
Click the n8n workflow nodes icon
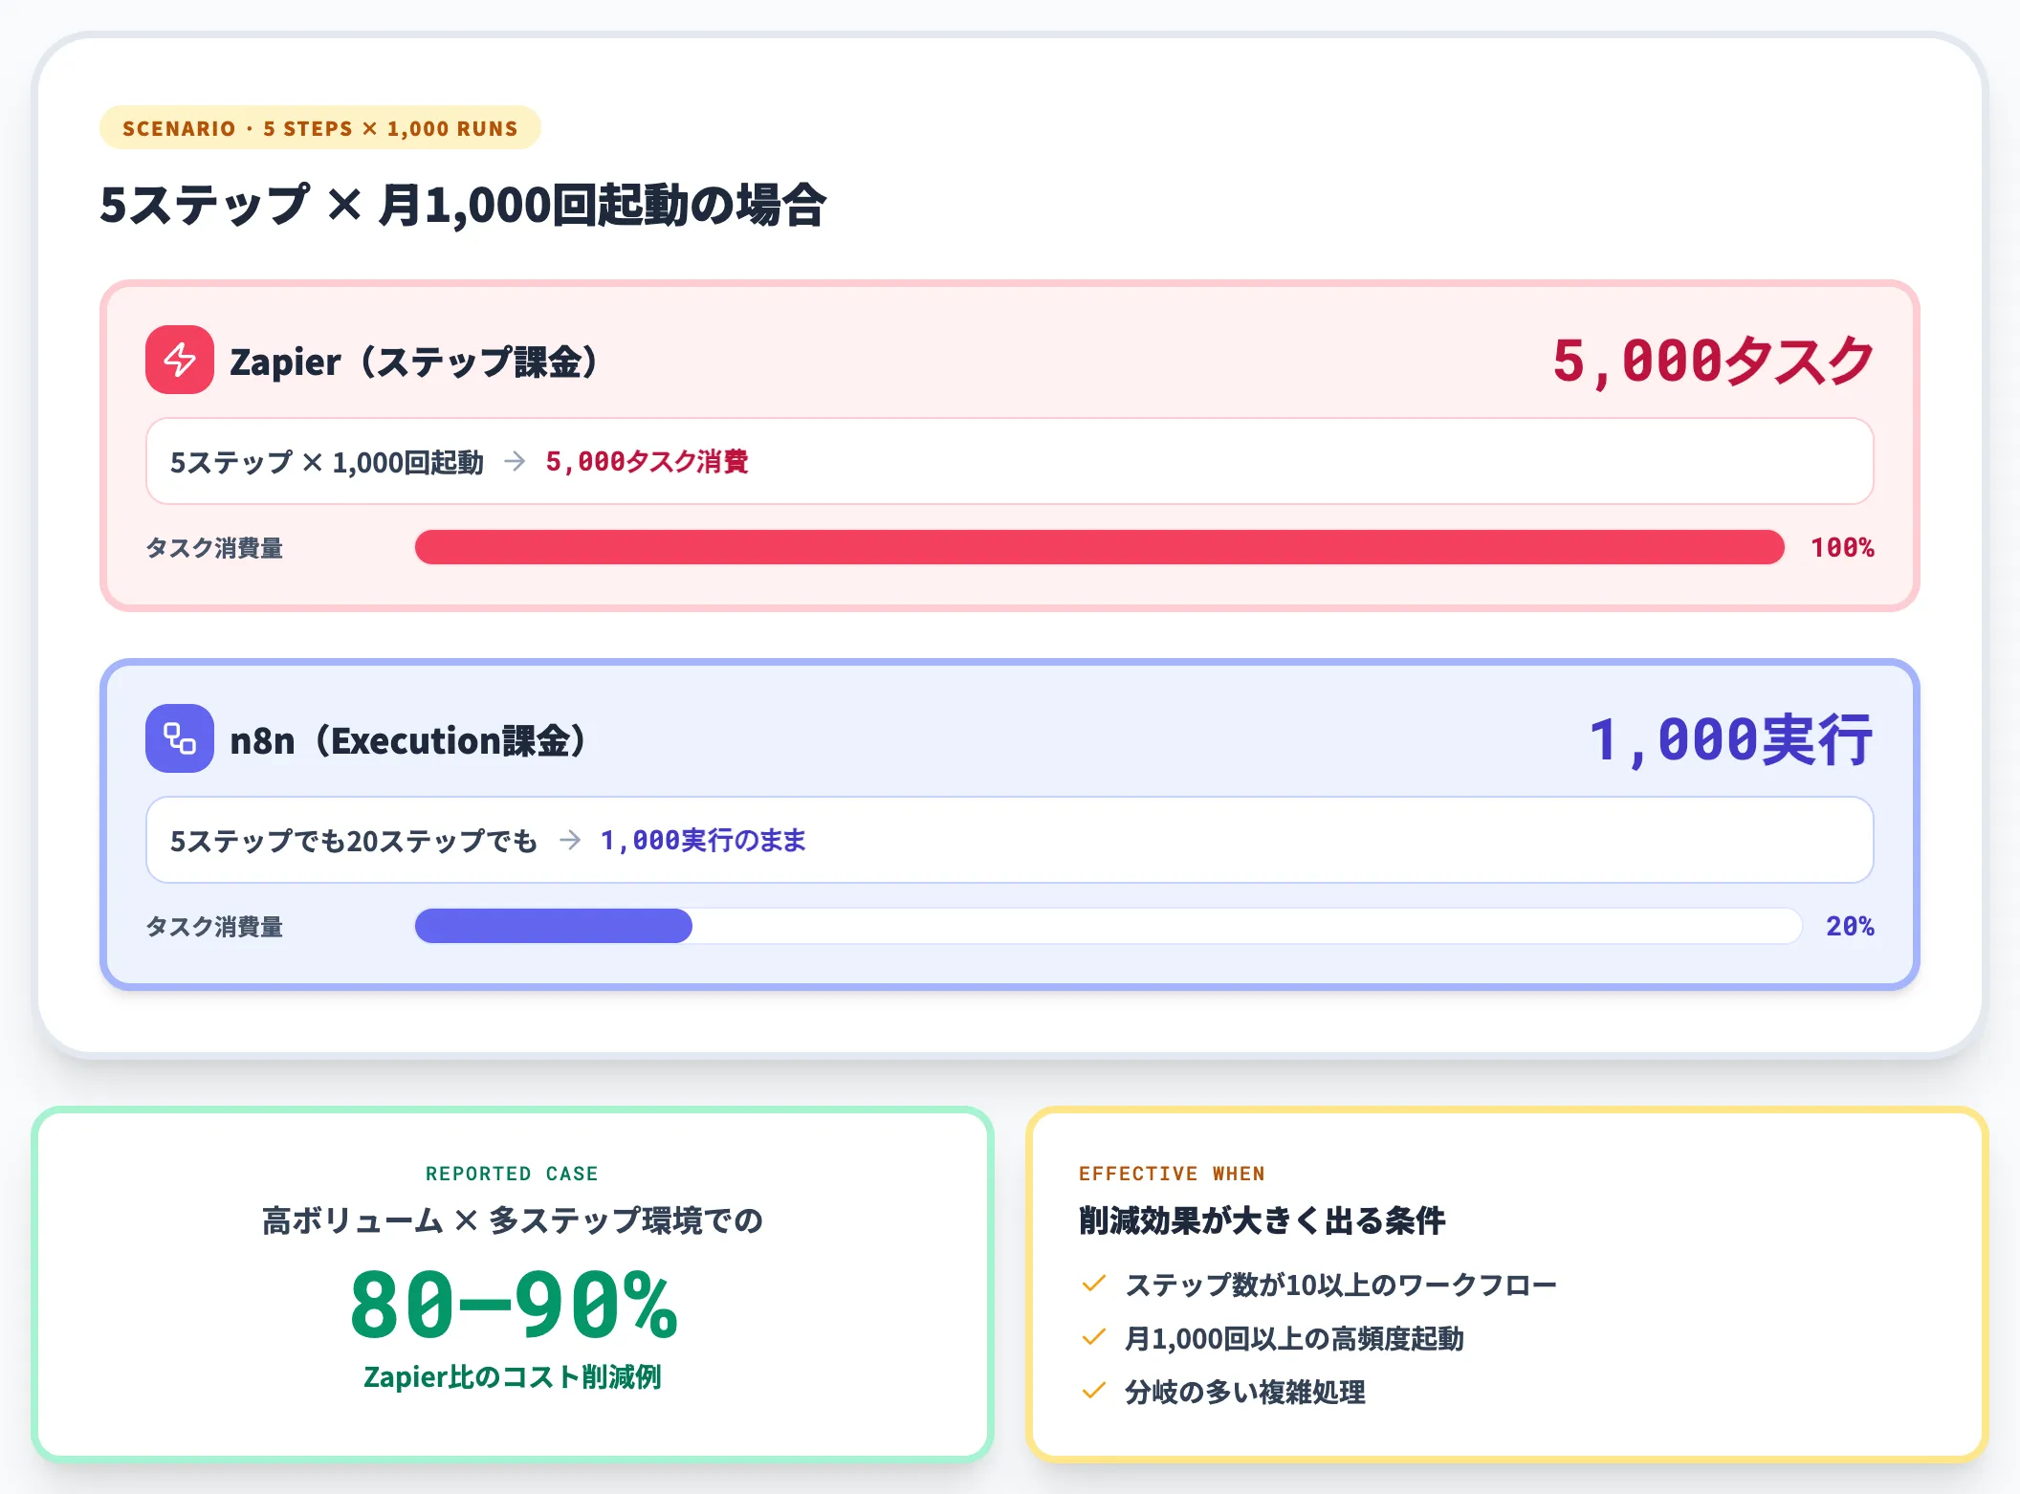click(x=180, y=738)
